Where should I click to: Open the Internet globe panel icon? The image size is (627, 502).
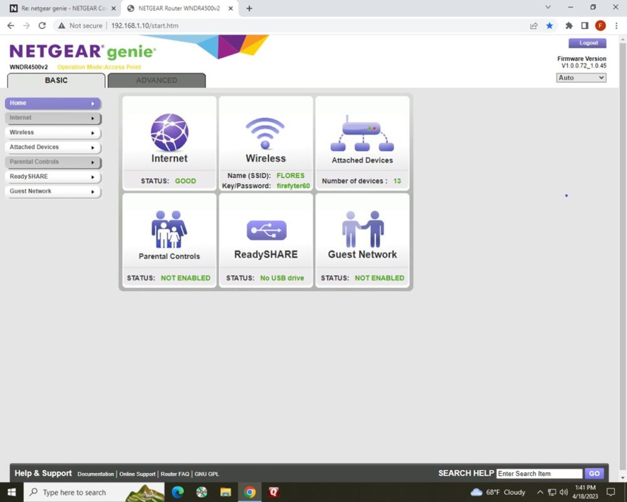coord(168,132)
